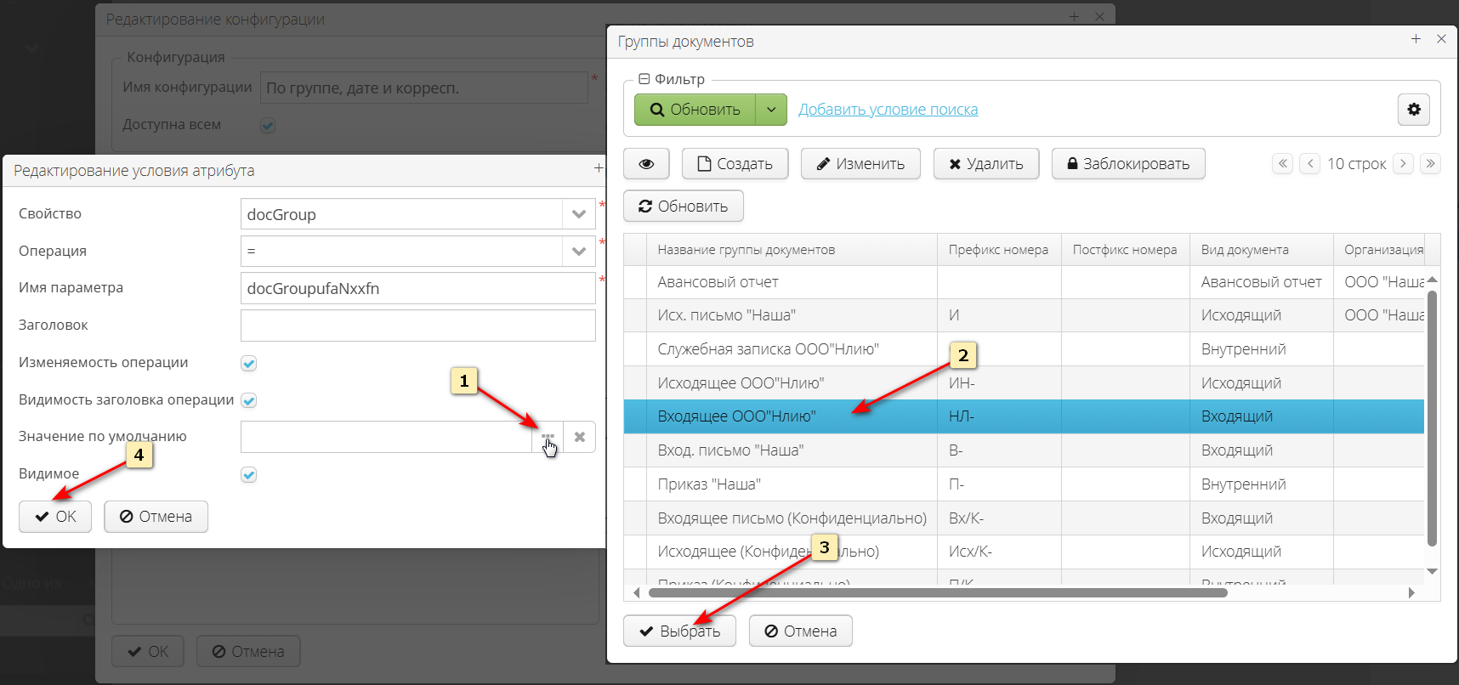Click OK in the background configuration window
Screen dimensions: 1459x685
148,652
